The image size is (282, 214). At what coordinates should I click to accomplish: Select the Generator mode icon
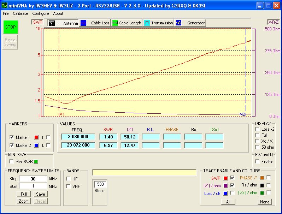tap(178, 23)
